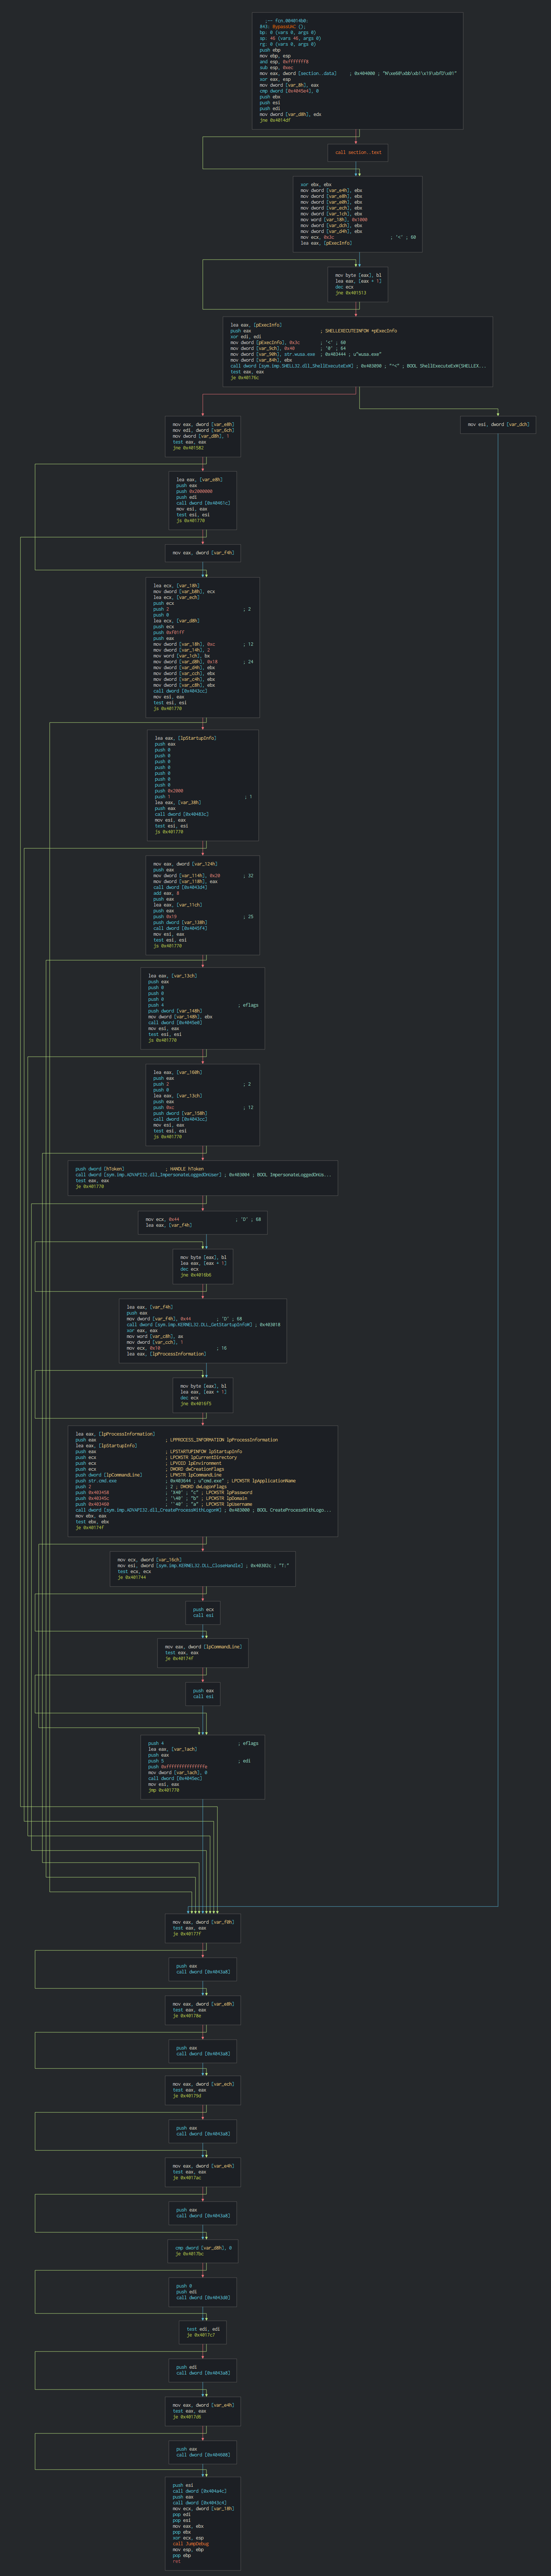Click the 'jne 0x4014df' jump instruction

pyautogui.click(x=276, y=120)
